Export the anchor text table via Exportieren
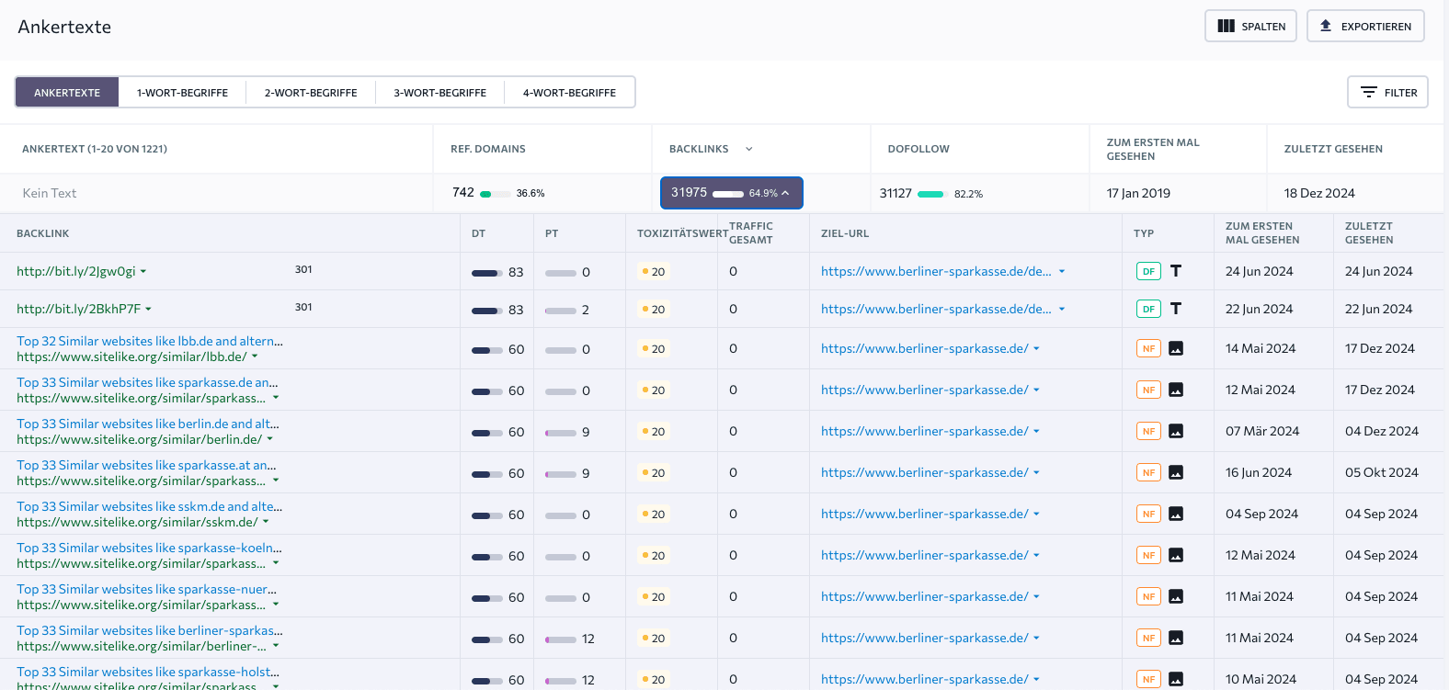The height and width of the screenshot is (690, 1449). click(1365, 26)
